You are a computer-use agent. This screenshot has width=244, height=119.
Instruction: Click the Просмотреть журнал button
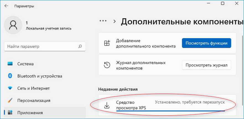point(206,65)
